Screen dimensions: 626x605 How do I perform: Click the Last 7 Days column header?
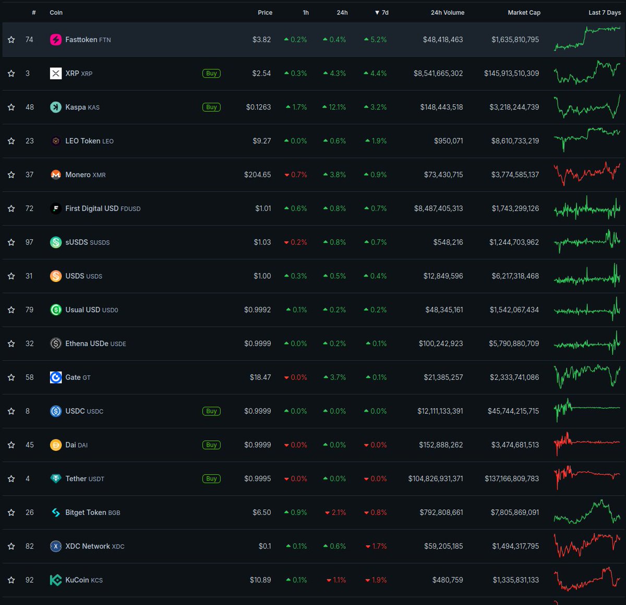(x=605, y=13)
